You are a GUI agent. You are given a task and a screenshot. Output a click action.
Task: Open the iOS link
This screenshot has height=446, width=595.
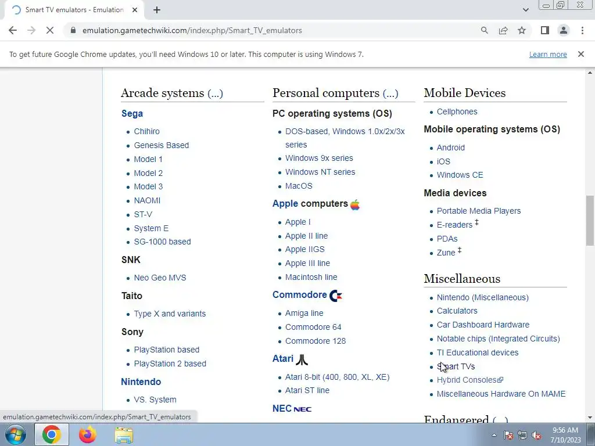tap(443, 161)
